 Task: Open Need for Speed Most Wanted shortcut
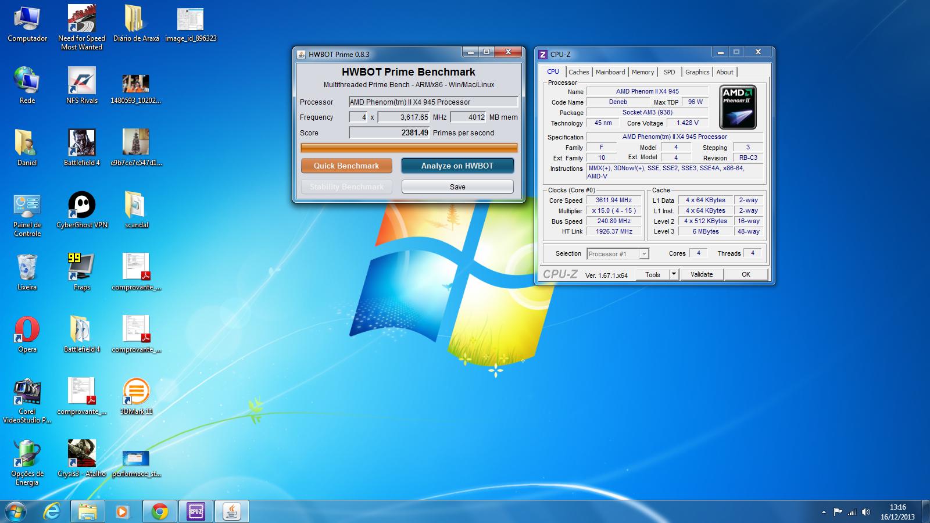pyautogui.click(x=81, y=27)
